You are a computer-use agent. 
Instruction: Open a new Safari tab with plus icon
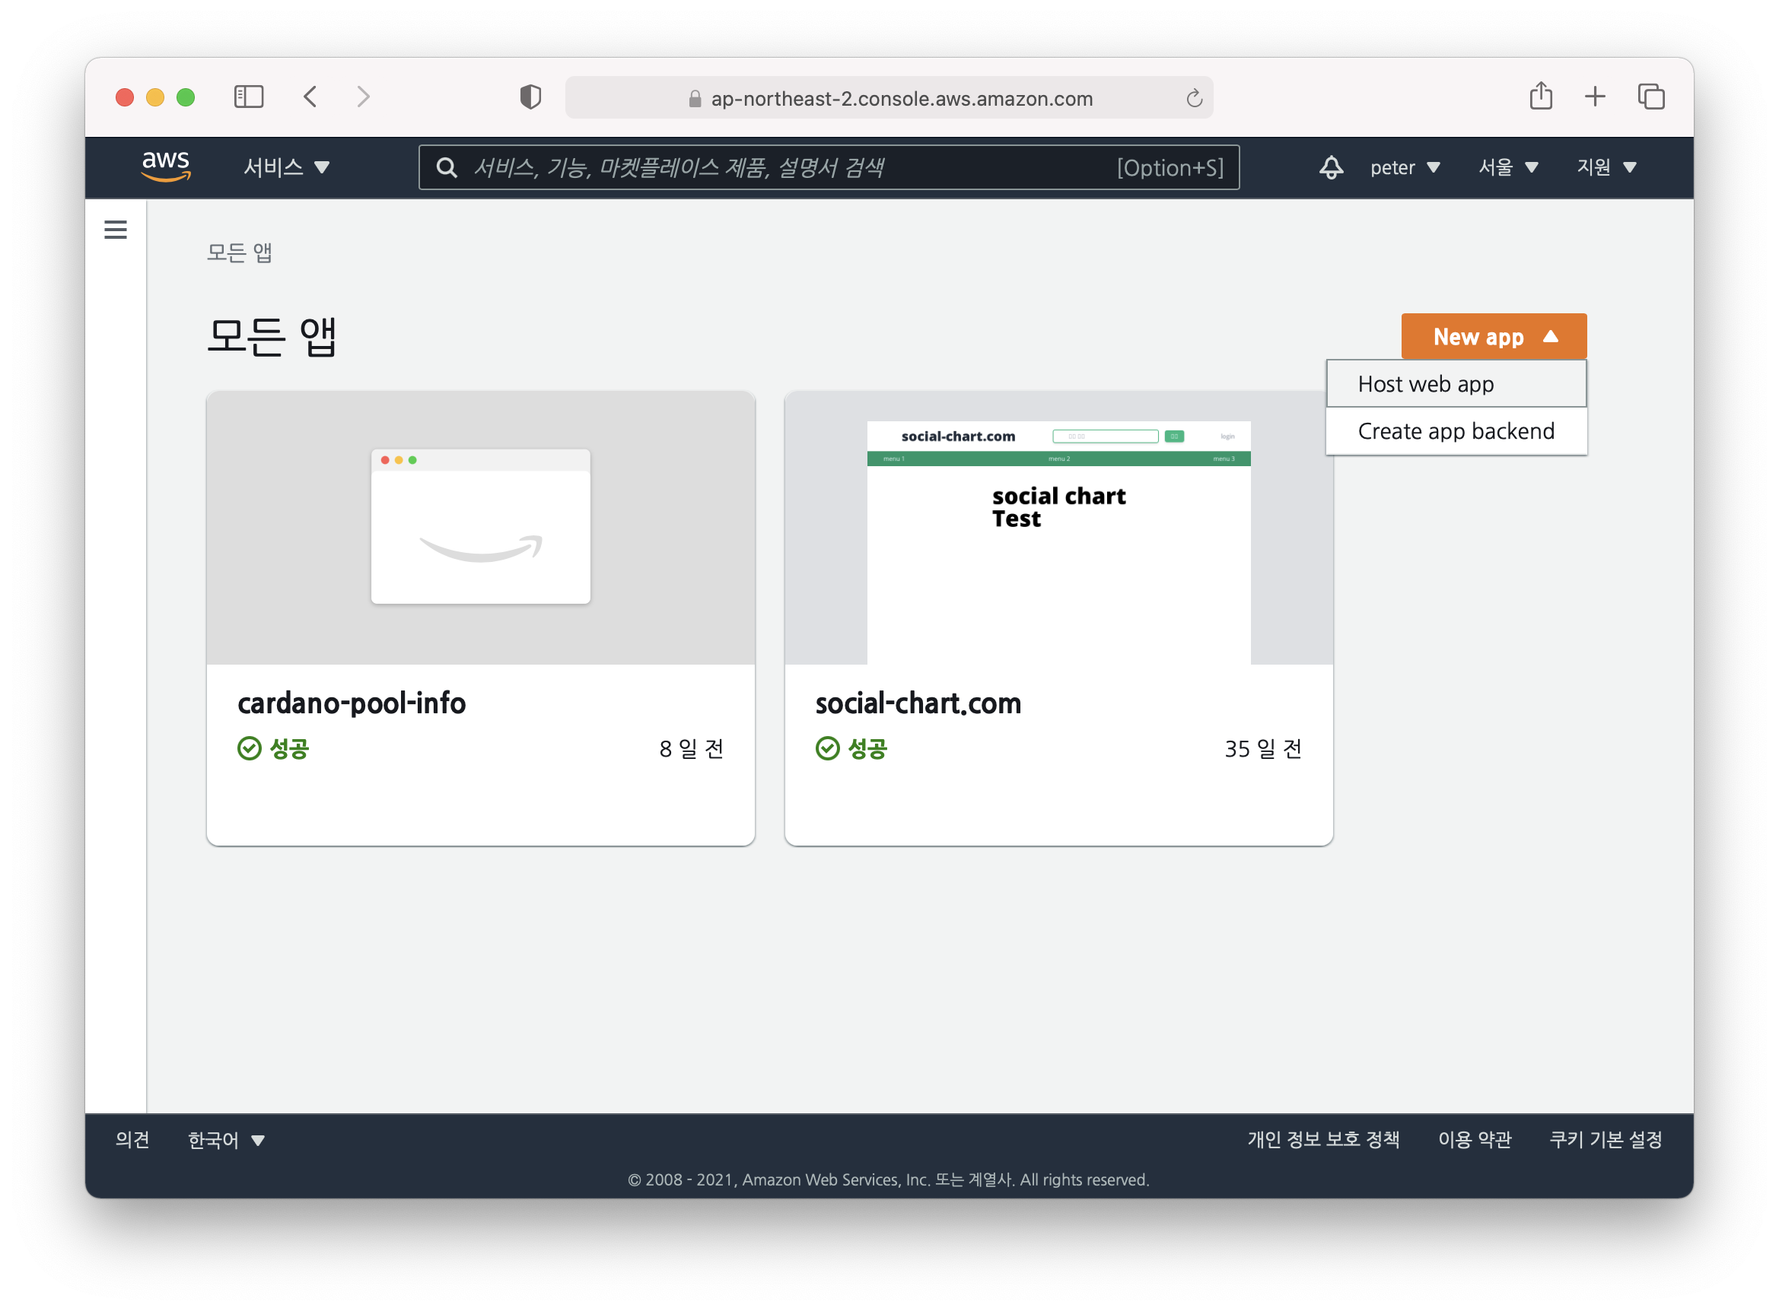tap(1595, 97)
